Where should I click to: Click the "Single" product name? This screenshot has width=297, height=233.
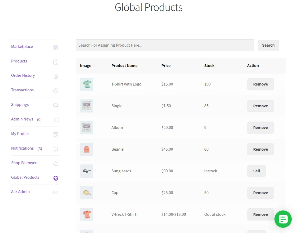coord(117,106)
